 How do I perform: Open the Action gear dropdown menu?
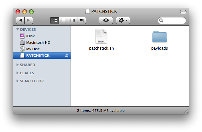(123, 20)
